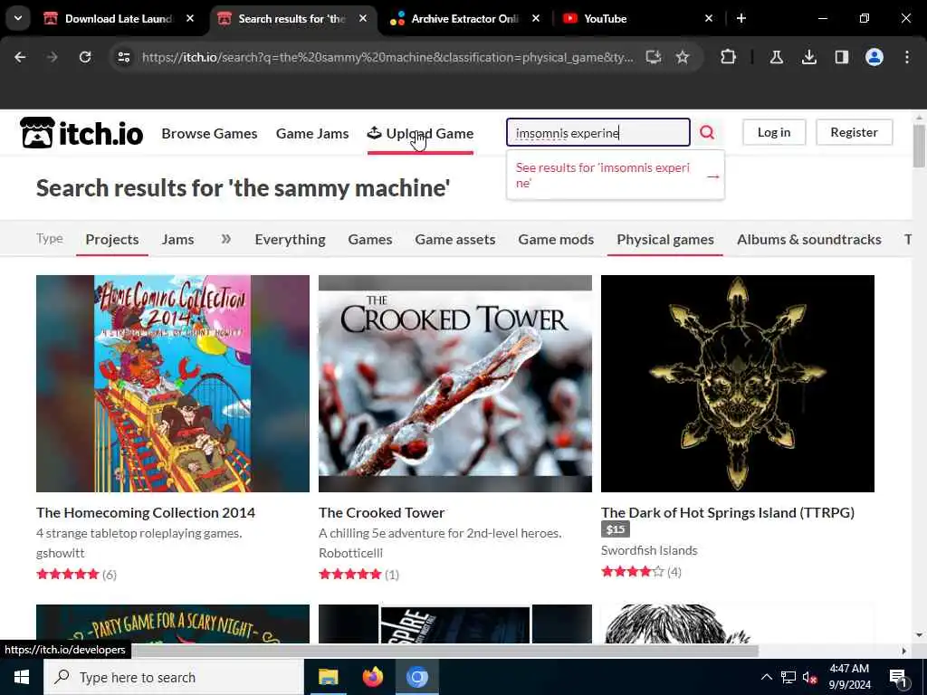Click the itch.io logo

81,132
